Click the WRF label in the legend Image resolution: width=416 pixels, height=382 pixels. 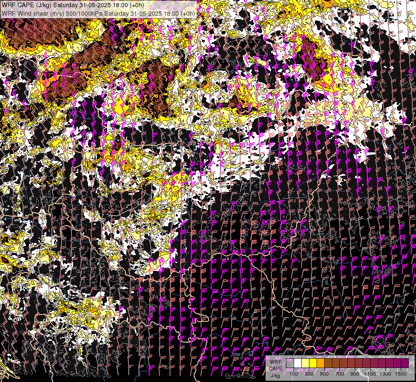pos(276,362)
